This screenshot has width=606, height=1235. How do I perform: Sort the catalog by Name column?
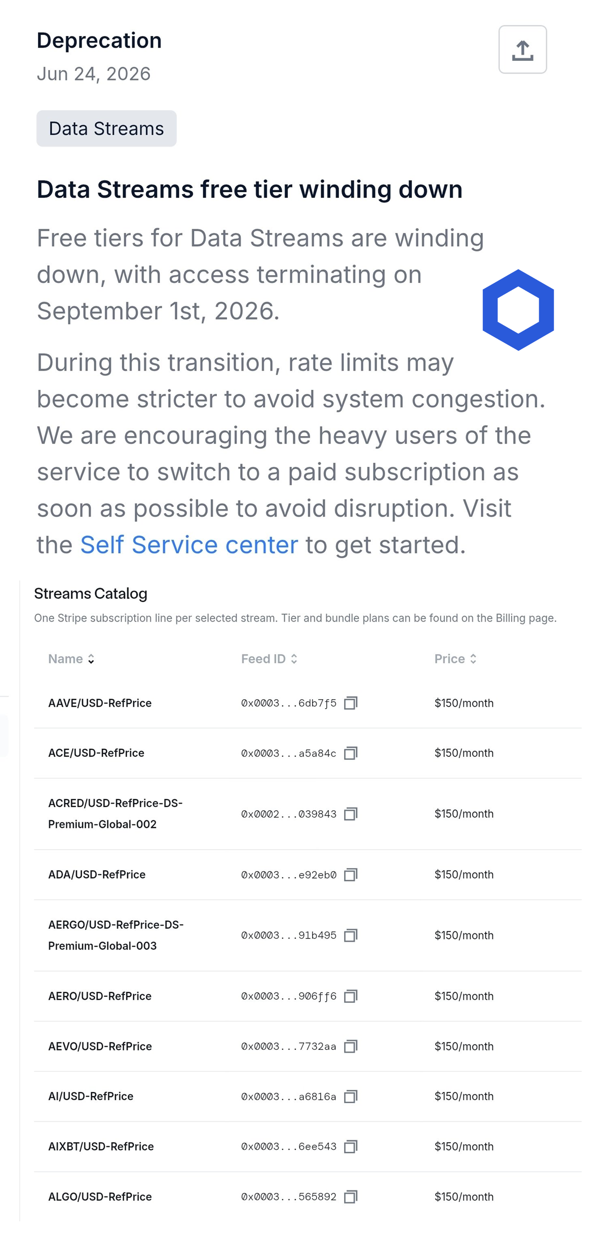click(71, 659)
